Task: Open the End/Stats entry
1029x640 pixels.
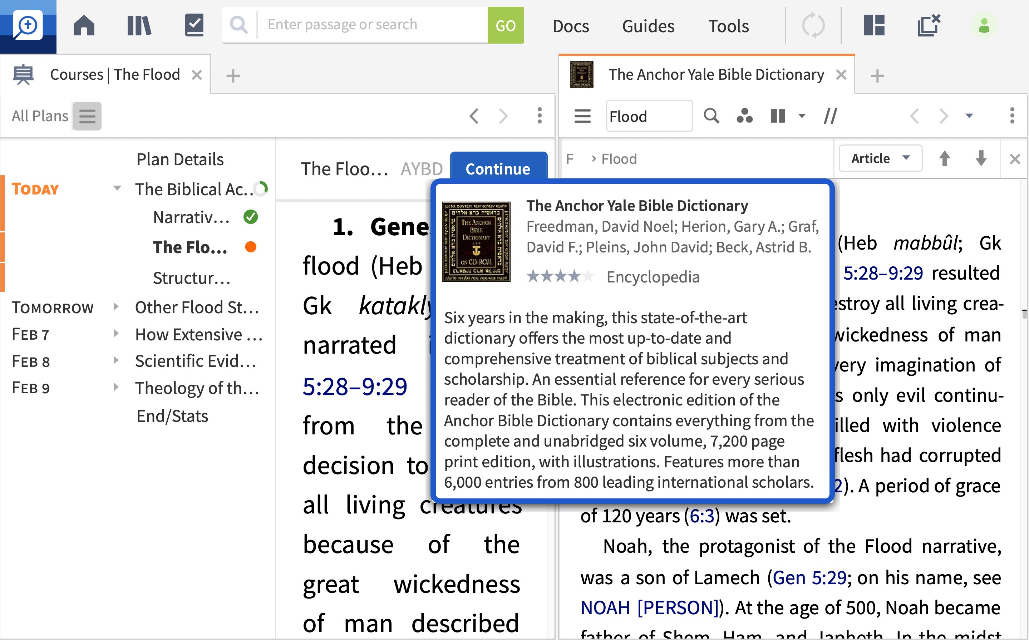Action: pyautogui.click(x=172, y=416)
